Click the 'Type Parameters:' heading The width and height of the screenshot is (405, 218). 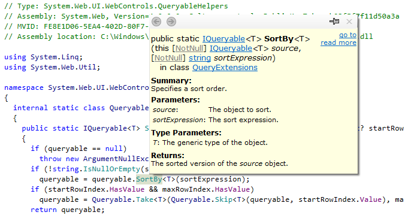[x=186, y=133]
